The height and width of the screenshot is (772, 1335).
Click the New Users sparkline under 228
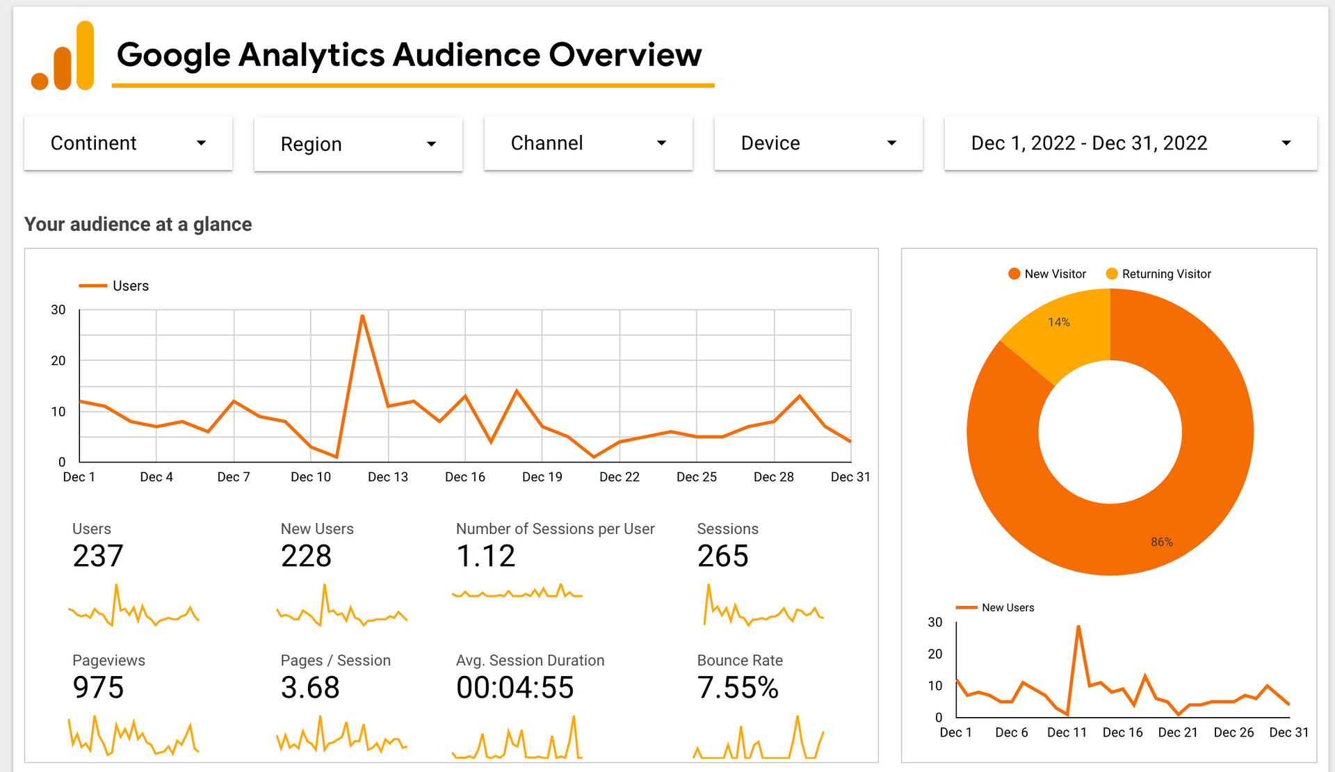tap(341, 606)
